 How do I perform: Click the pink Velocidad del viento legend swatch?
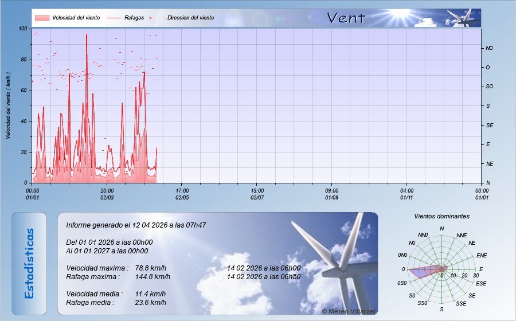tap(42, 18)
